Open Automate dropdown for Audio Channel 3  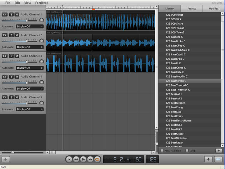coord(30,68)
